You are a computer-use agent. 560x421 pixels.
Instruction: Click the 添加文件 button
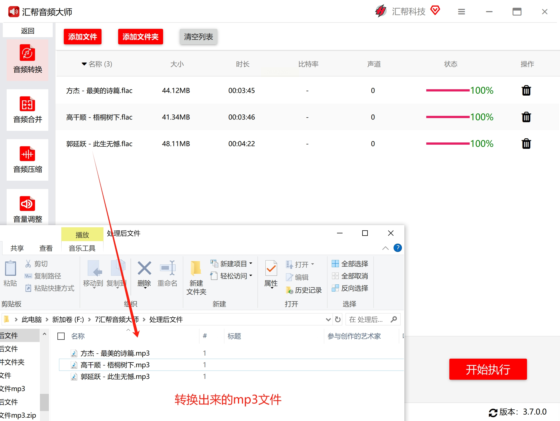point(83,37)
